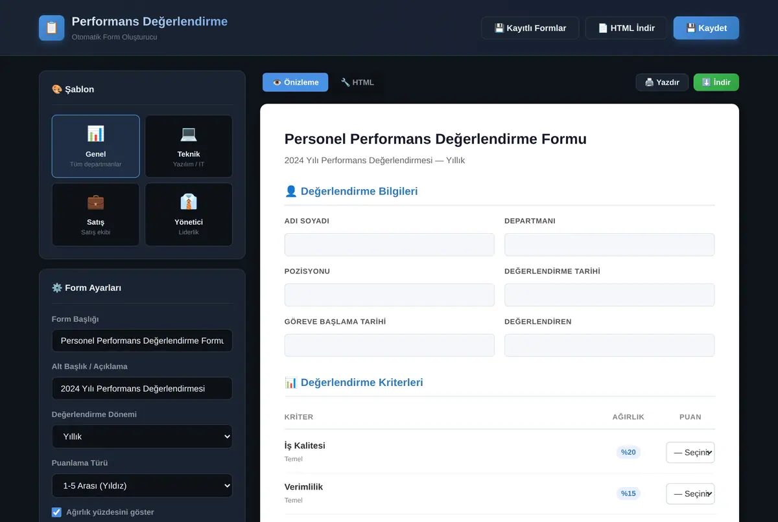Switch to the Önizleme tab
The height and width of the screenshot is (522, 778).
pos(296,82)
